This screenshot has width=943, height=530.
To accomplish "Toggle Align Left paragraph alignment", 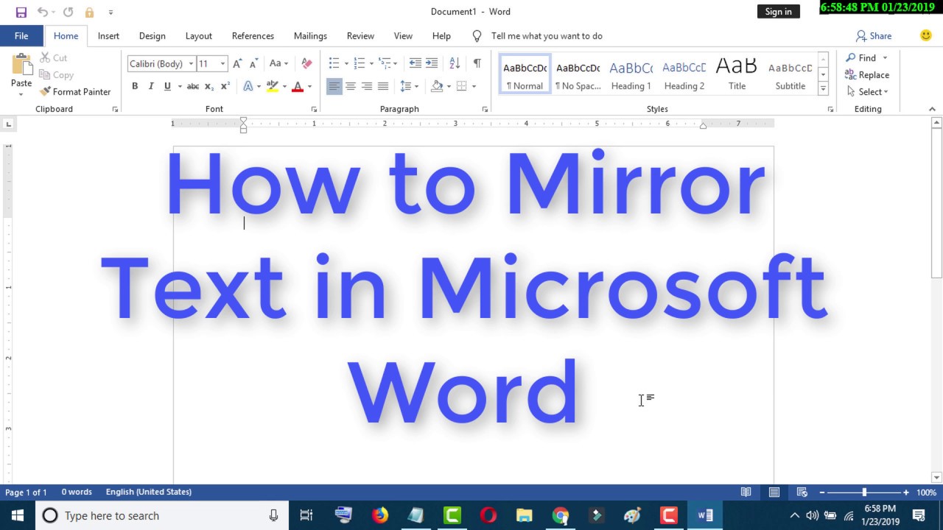I will click(x=334, y=87).
